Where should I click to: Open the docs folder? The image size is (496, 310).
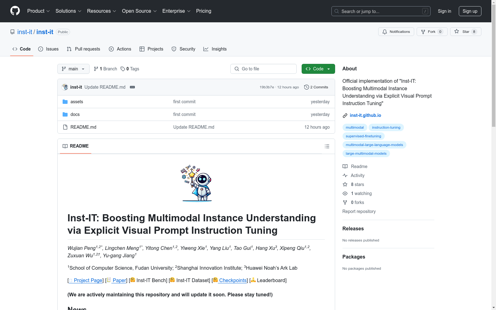(75, 114)
